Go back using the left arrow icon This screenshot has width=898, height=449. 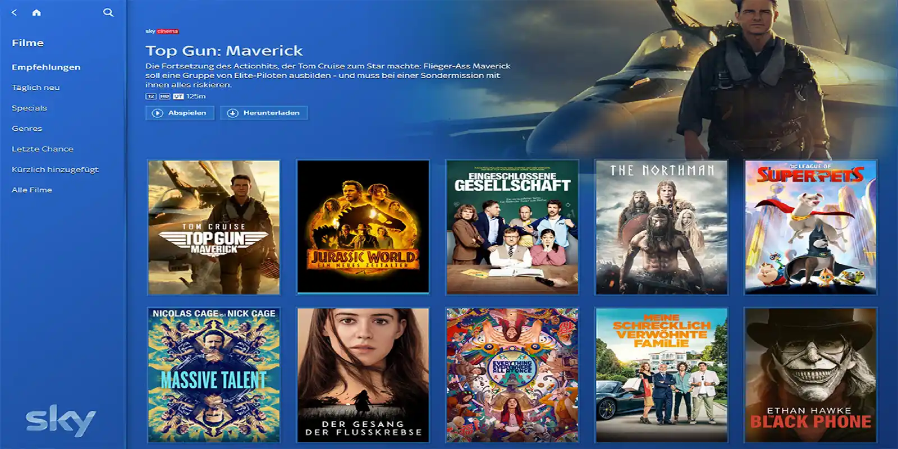tap(15, 12)
